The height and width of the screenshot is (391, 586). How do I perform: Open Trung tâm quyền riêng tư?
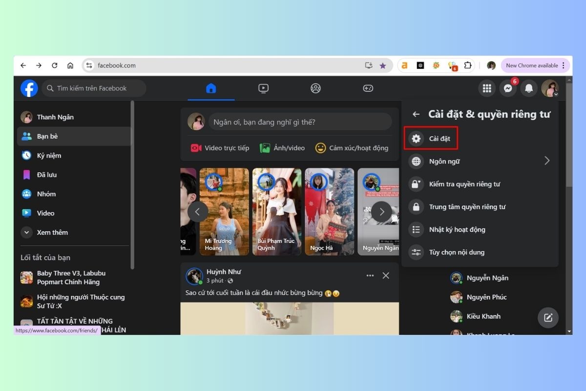[480, 207]
